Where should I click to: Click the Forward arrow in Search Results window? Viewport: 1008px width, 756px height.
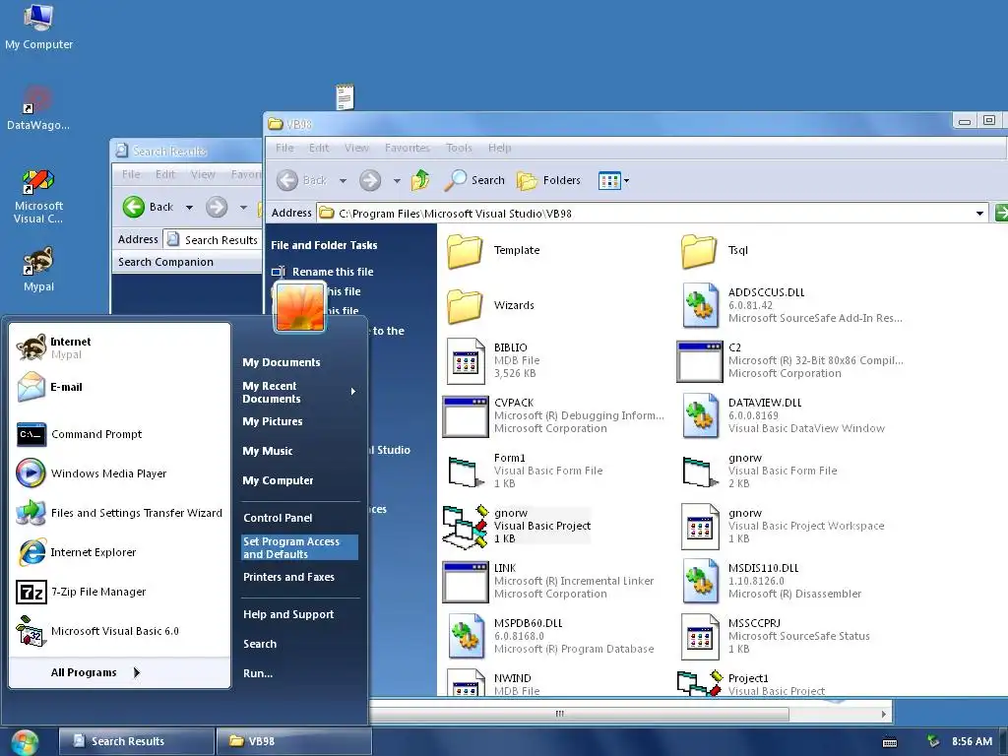pos(217,207)
